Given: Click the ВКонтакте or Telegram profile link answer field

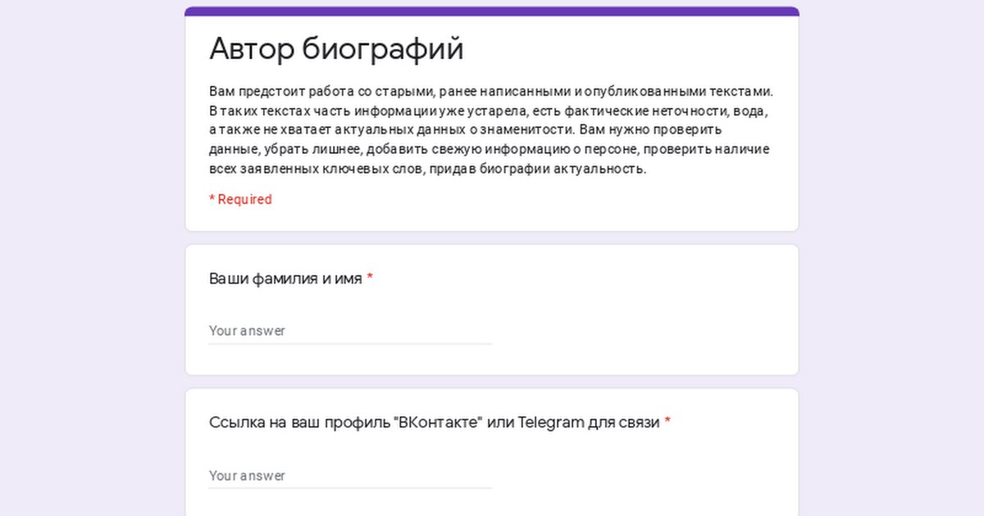Looking at the screenshot, I should (350, 476).
